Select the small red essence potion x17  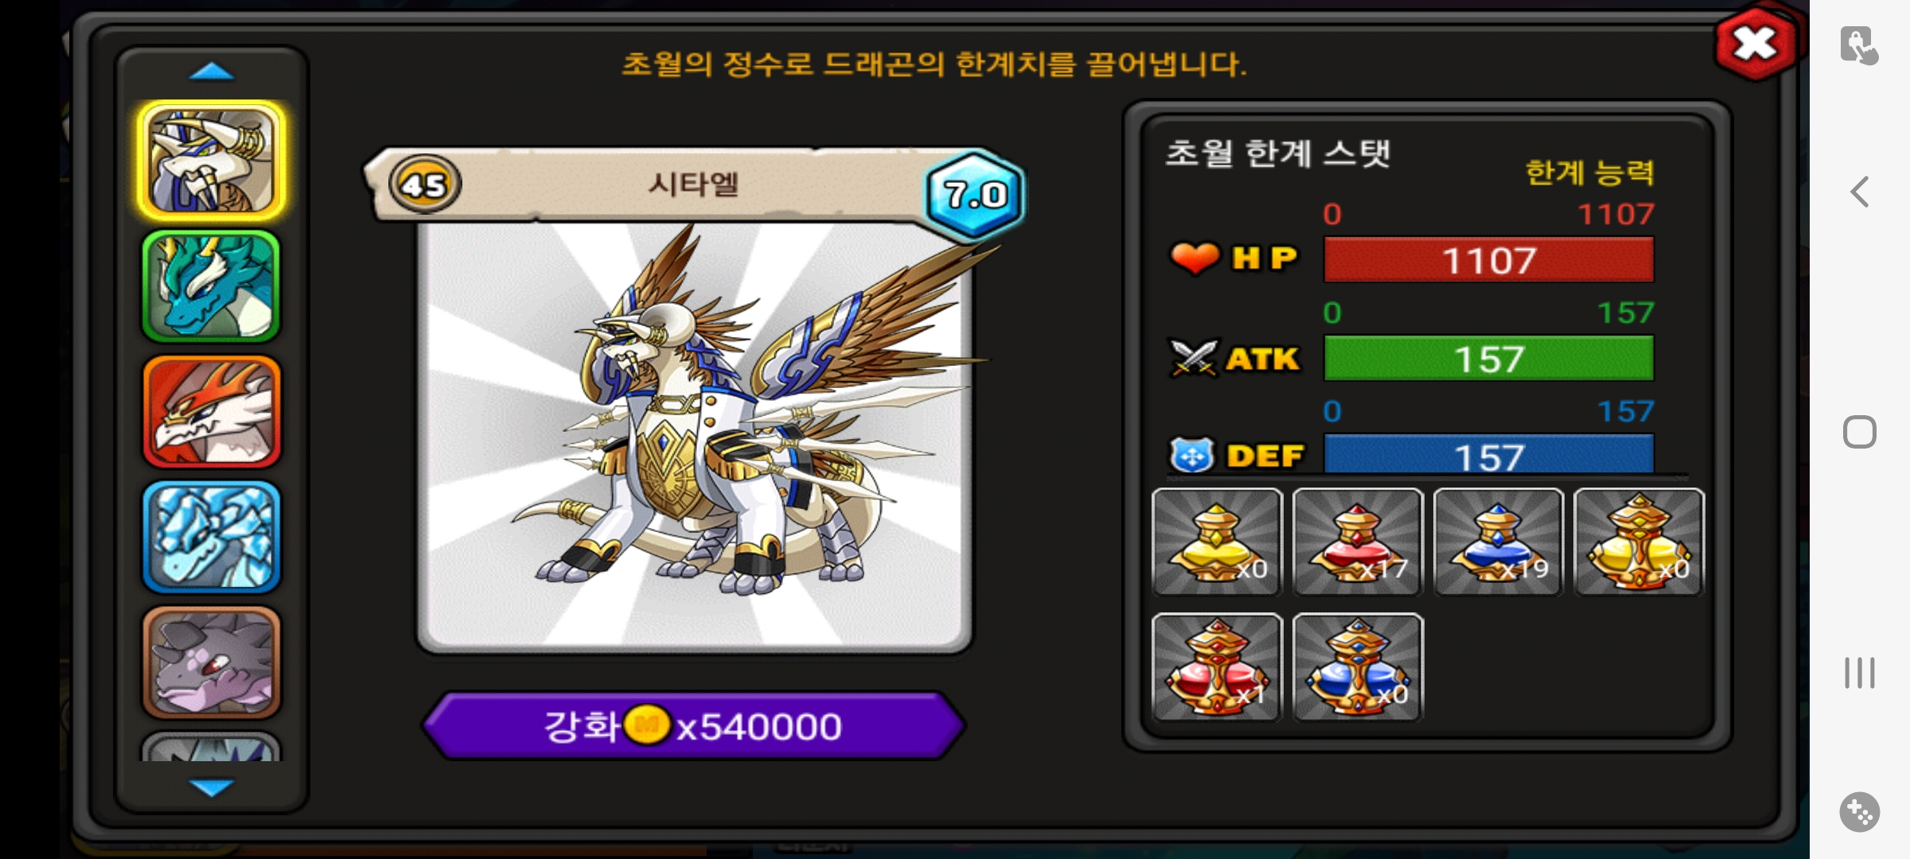(1358, 542)
